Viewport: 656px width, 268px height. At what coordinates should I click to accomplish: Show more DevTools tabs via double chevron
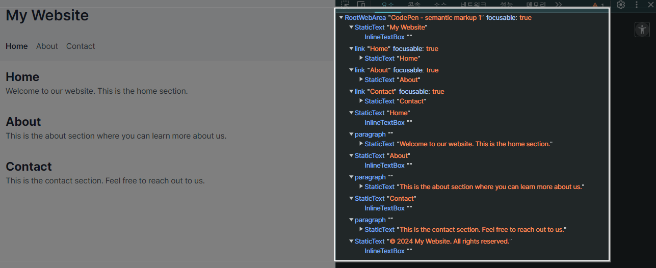point(558,4)
